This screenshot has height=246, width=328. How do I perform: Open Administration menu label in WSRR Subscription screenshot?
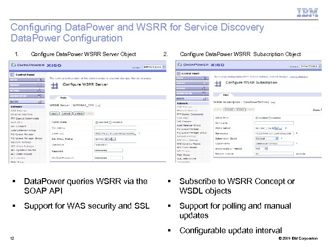click(x=184, y=93)
